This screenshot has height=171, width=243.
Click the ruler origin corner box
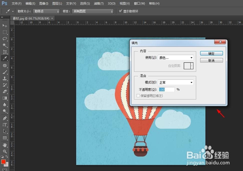pos(12,23)
